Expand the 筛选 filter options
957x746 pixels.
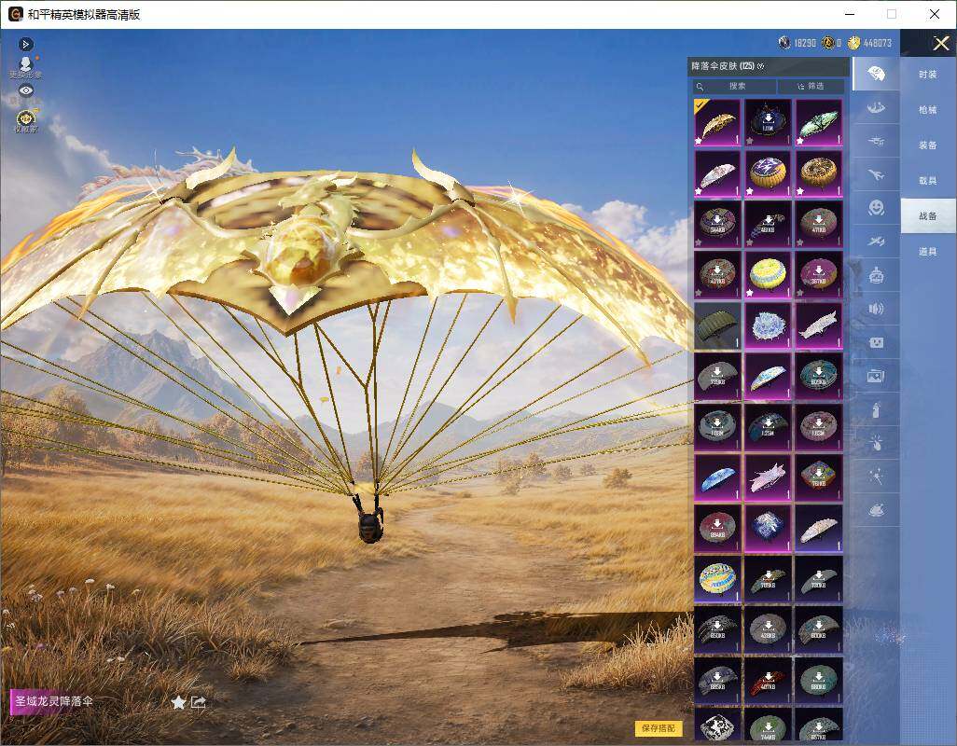coord(811,86)
